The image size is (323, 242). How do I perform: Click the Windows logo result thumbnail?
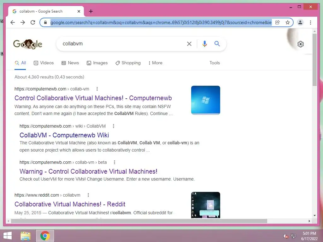tap(206, 100)
